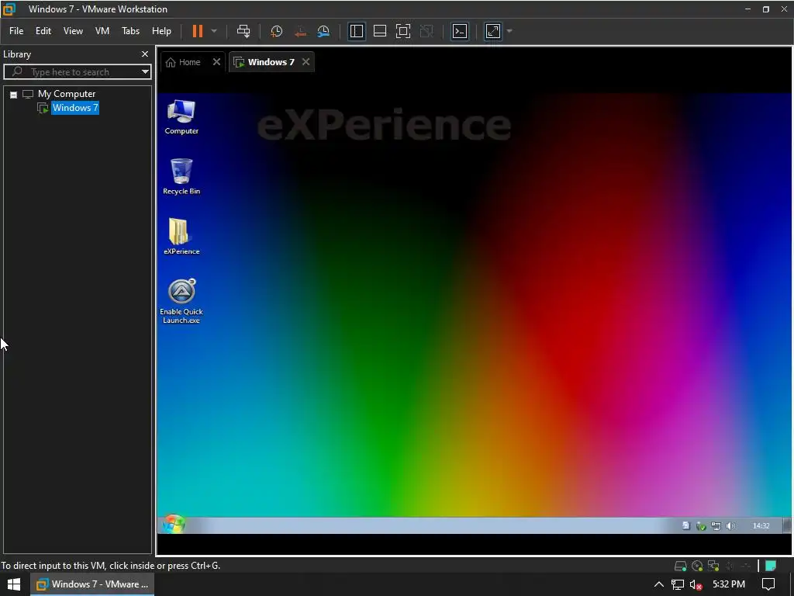Click the VMware USB device status icon
Image resolution: width=794 pixels, height=596 pixels.
[x=745, y=566]
